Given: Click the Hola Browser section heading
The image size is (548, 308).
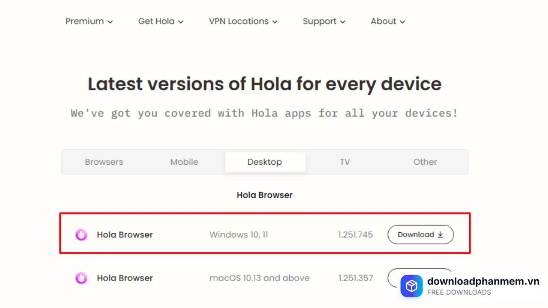Looking at the screenshot, I should [x=265, y=195].
